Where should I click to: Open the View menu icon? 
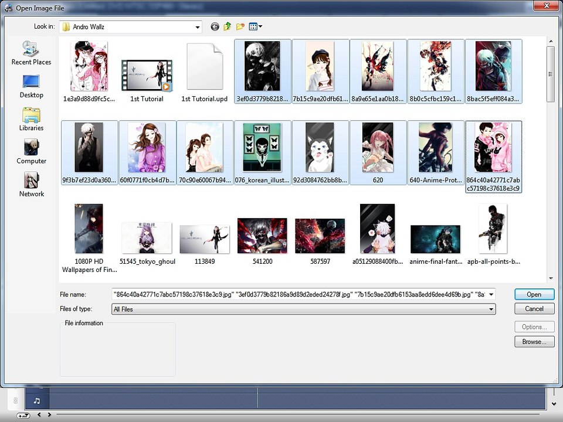pyautogui.click(x=255, y=26)
